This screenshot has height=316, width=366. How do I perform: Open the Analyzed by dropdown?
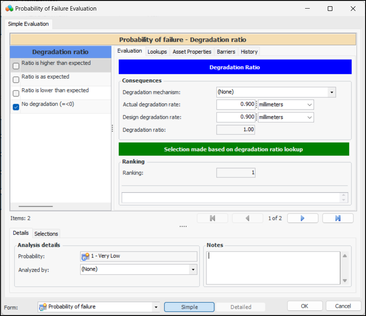coord(193,270)
